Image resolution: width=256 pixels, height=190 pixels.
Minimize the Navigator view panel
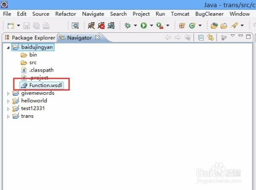pos(241,35)
